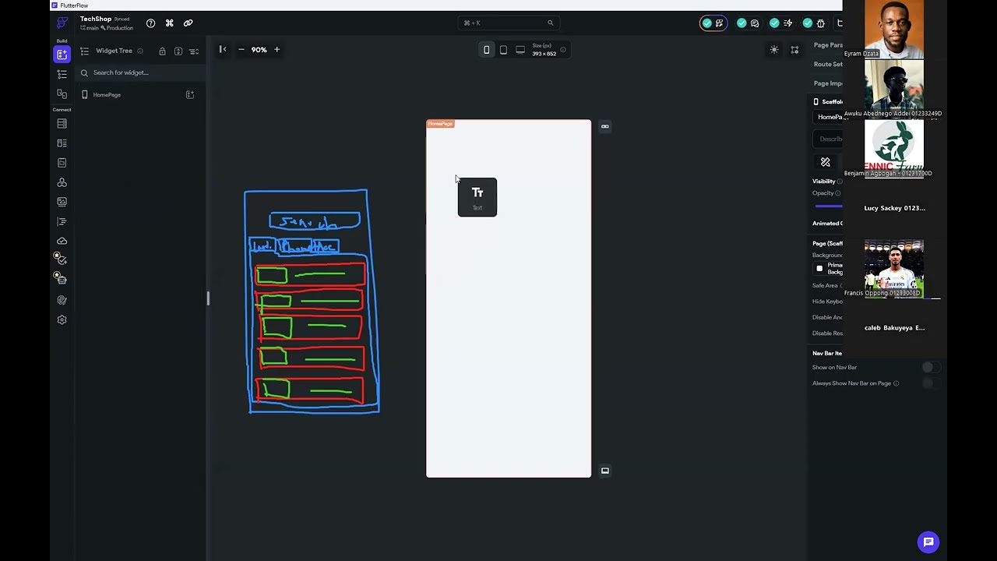Switch canvas to tablet device view
The height and width of the screenshot is (561, 997).
[503, 50]
